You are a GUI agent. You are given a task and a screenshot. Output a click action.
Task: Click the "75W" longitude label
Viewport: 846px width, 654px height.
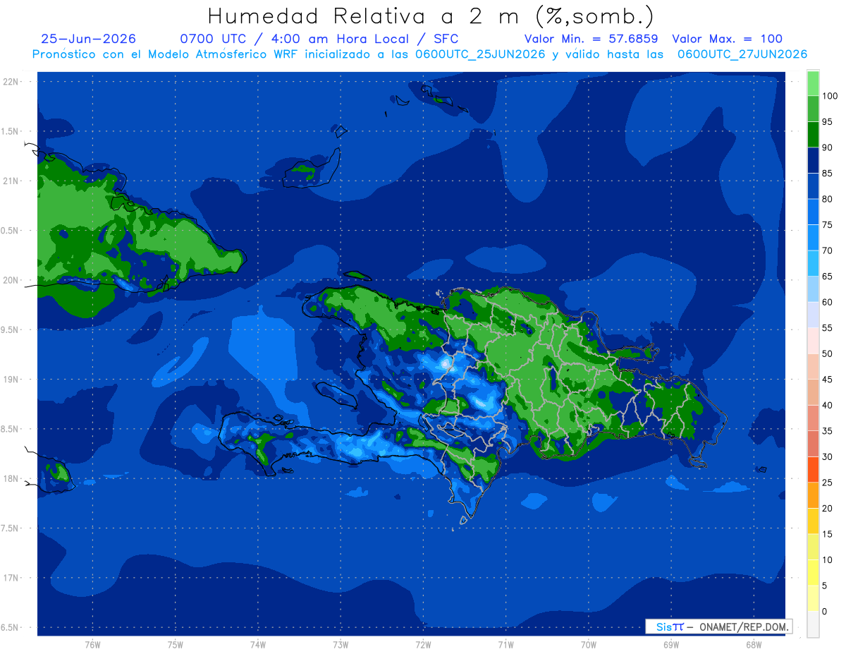(176, 645)
